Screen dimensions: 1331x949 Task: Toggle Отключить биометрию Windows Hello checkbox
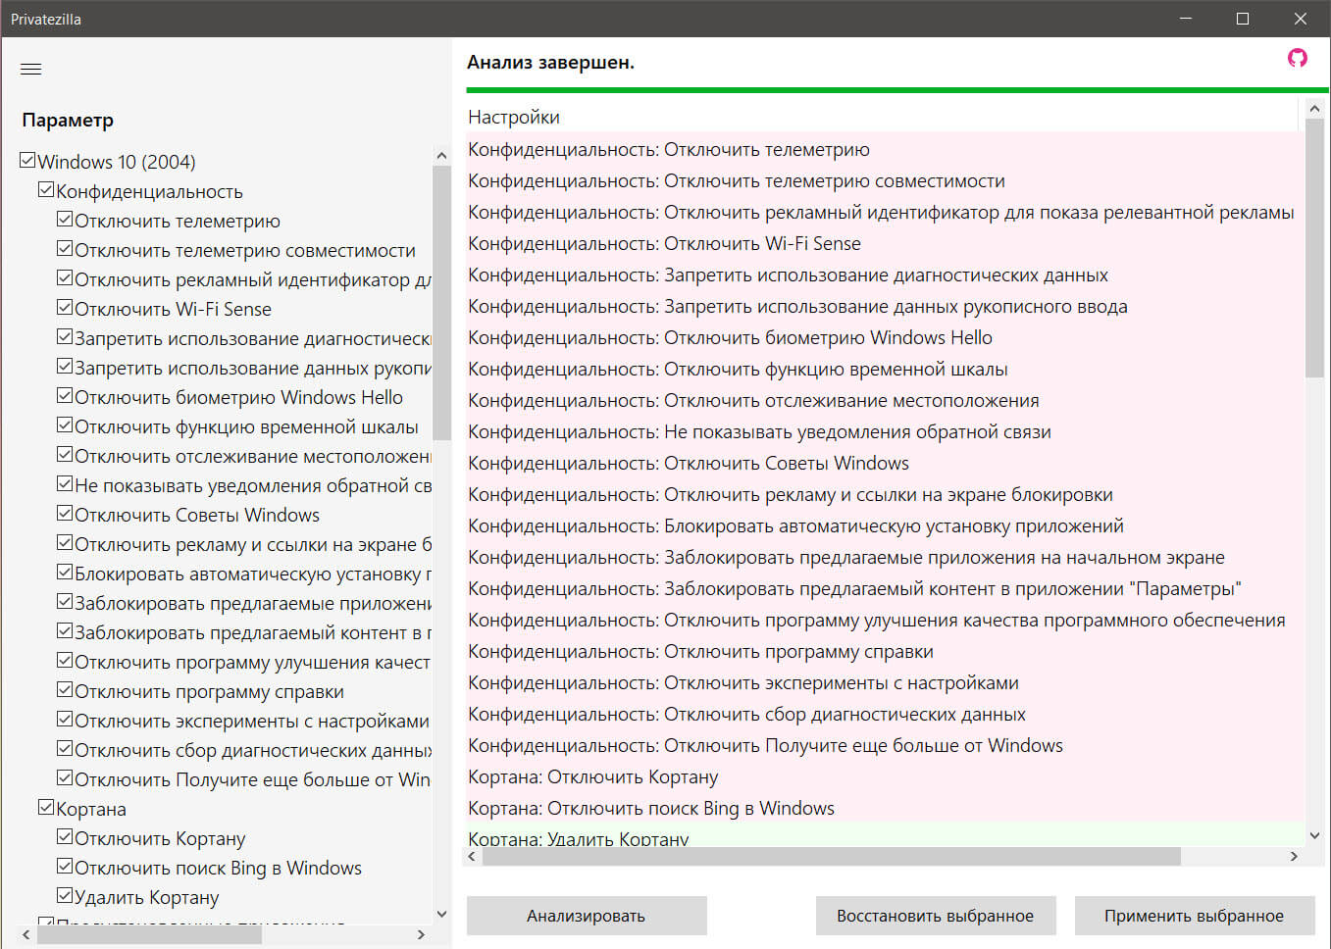65,396
